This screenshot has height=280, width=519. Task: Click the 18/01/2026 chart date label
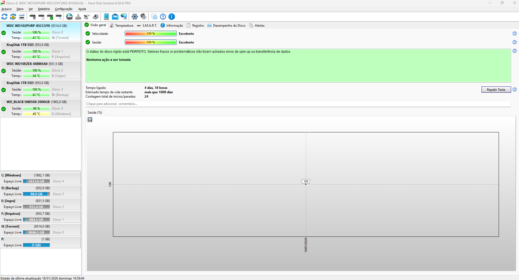click(306, 245)
